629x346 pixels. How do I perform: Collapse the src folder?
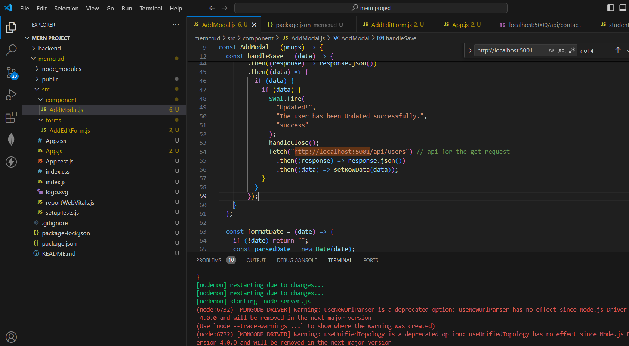point(46,89)
